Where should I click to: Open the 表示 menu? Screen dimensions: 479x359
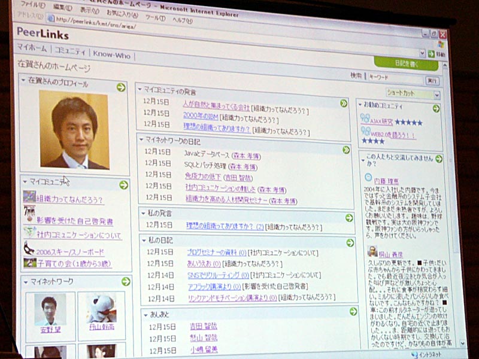(89, 10)
